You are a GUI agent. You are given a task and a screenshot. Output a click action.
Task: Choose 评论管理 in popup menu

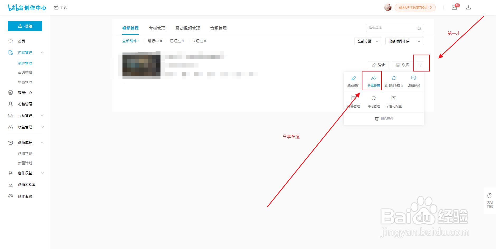(374, 102)
